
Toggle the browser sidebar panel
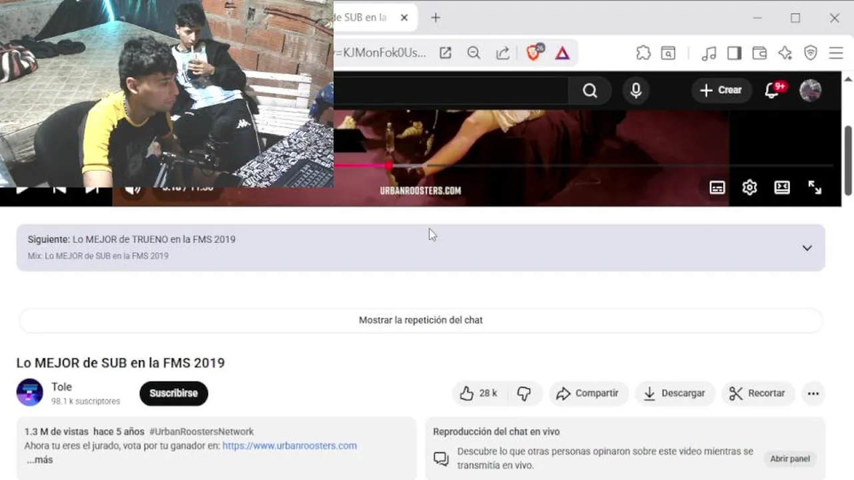coord(735,53)
